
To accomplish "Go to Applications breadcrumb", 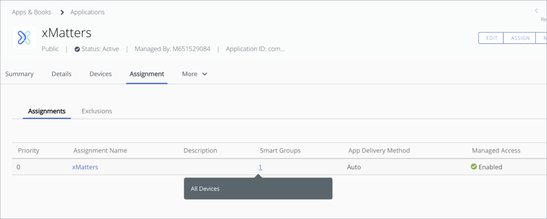I will point(87,12).
